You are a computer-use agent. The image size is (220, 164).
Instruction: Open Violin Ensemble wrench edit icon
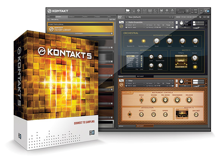[121, 22]
